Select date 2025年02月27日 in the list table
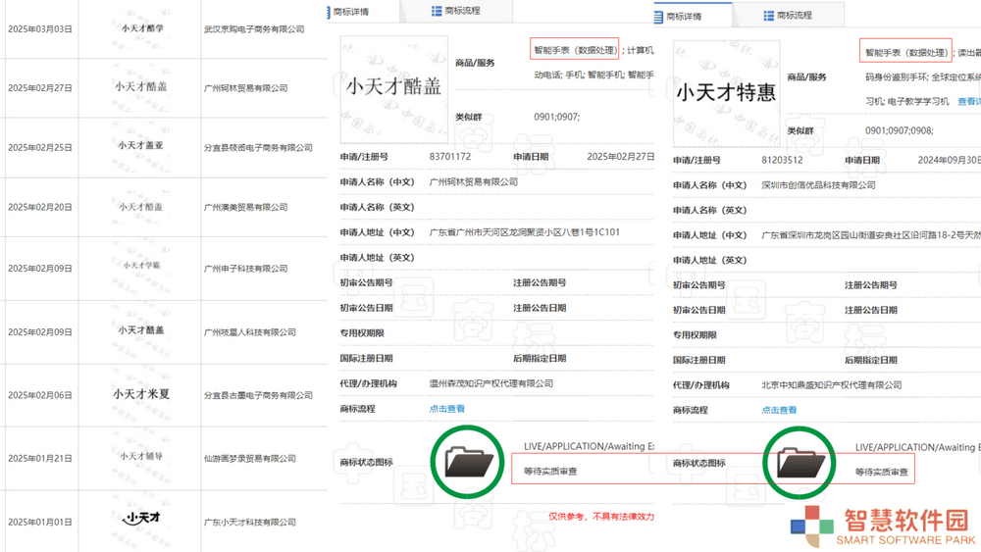Screen dimensions: 981x552 tap(40, 88)
